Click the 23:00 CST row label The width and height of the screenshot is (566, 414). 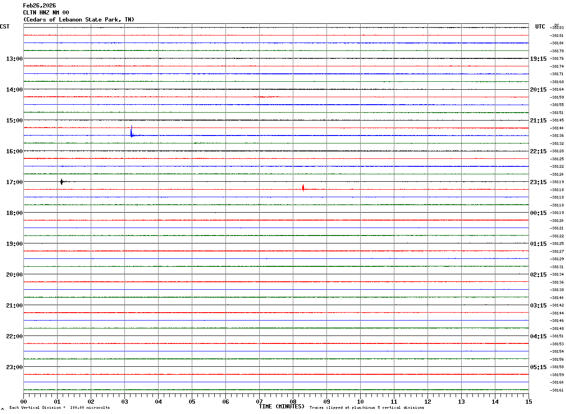[14, 367]
